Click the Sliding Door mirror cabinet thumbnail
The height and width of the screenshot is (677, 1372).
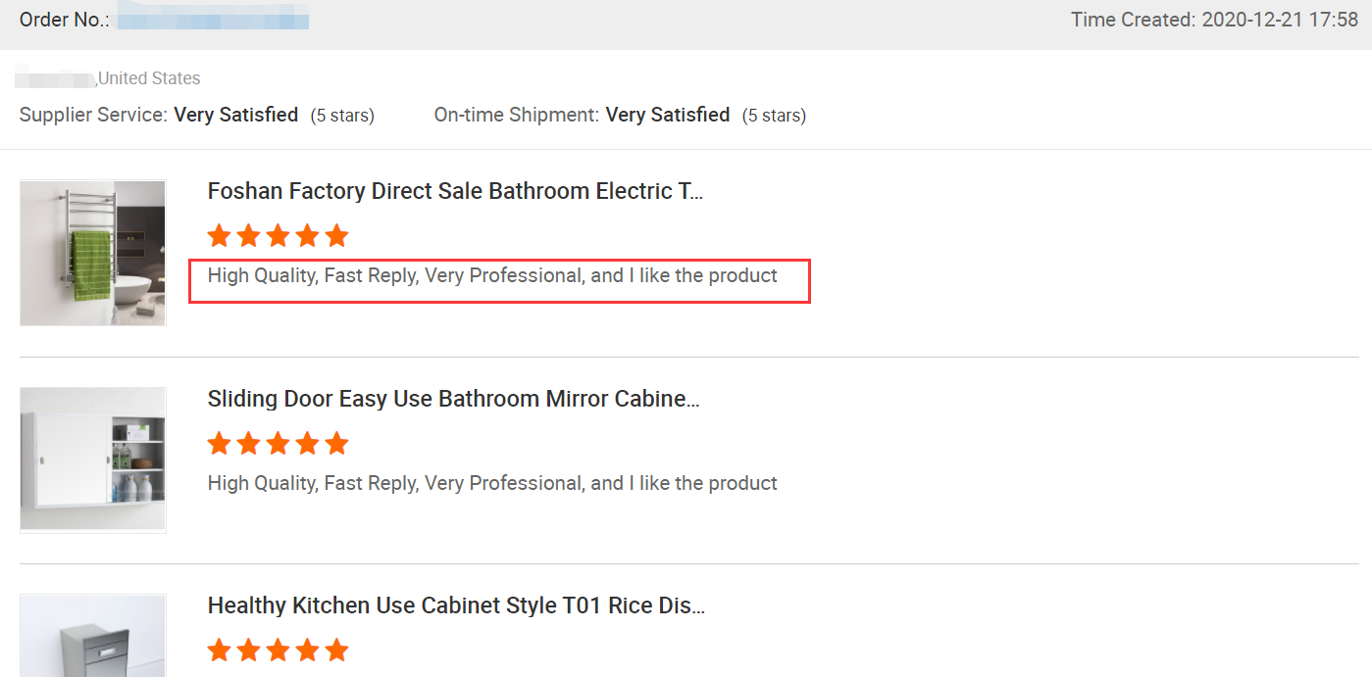tap(93, 459)
